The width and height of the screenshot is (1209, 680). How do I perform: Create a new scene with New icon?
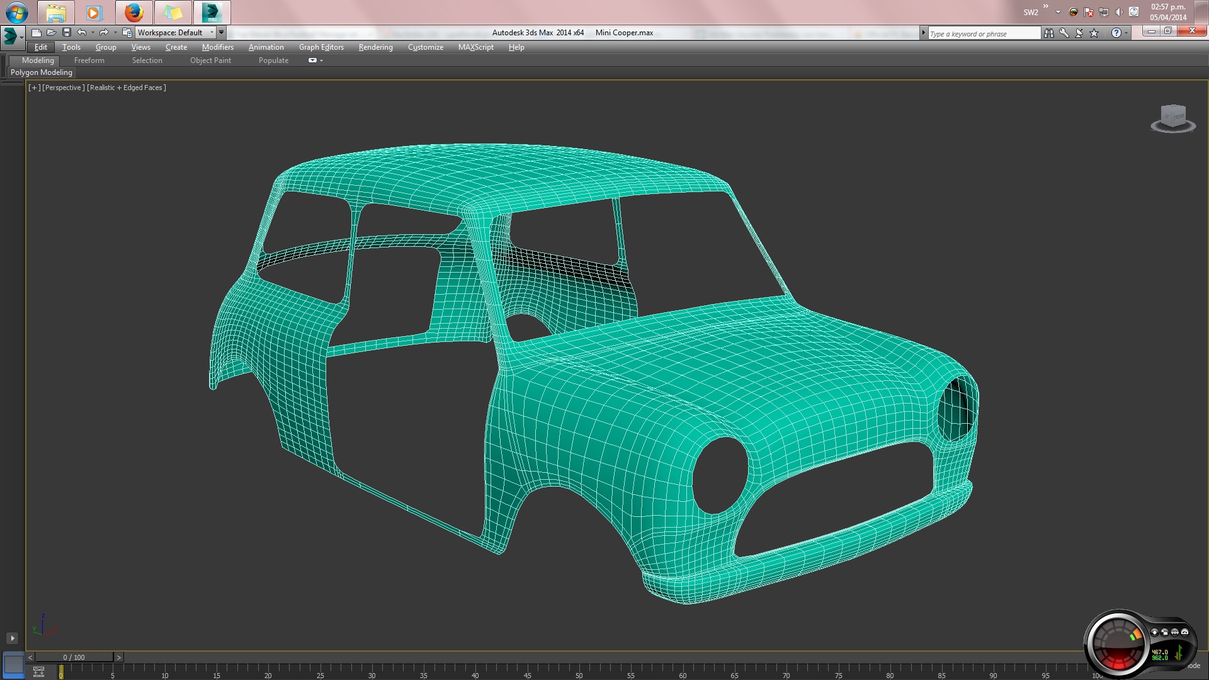click(x=37, y=33)
